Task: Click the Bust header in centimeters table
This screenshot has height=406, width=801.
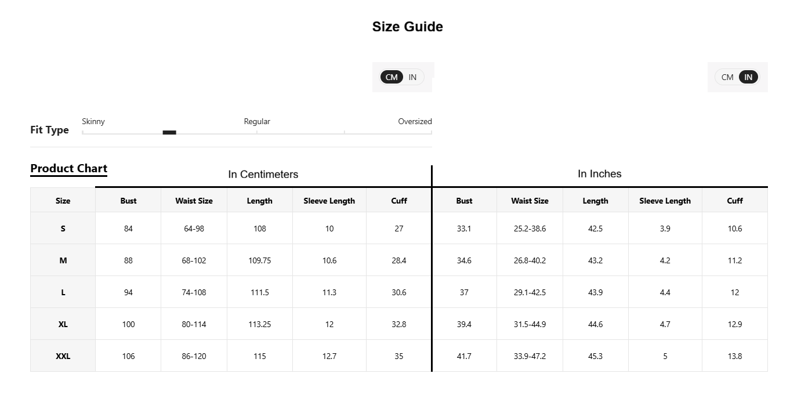Action: tap(128, 201)
